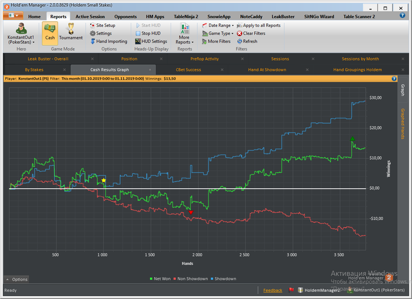Open Game Type dropdown
This screenshot has width=412, height=299.
[218, 34]
